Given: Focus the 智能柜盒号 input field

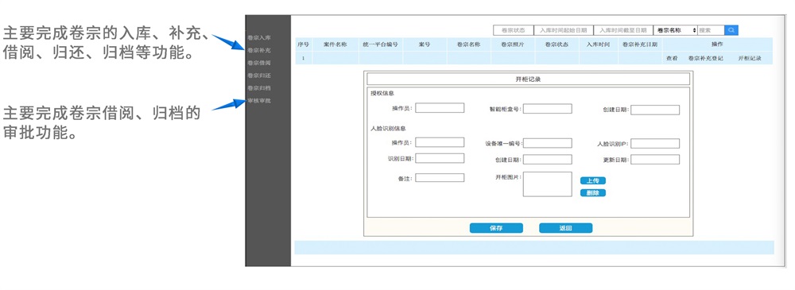Looking at the screenshot, I should pyautogui.click(x=548, y=109).
